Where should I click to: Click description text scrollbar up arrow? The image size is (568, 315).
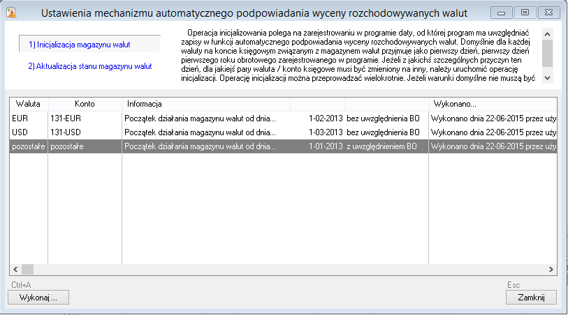pyautogui.click(x=547, y=34)
